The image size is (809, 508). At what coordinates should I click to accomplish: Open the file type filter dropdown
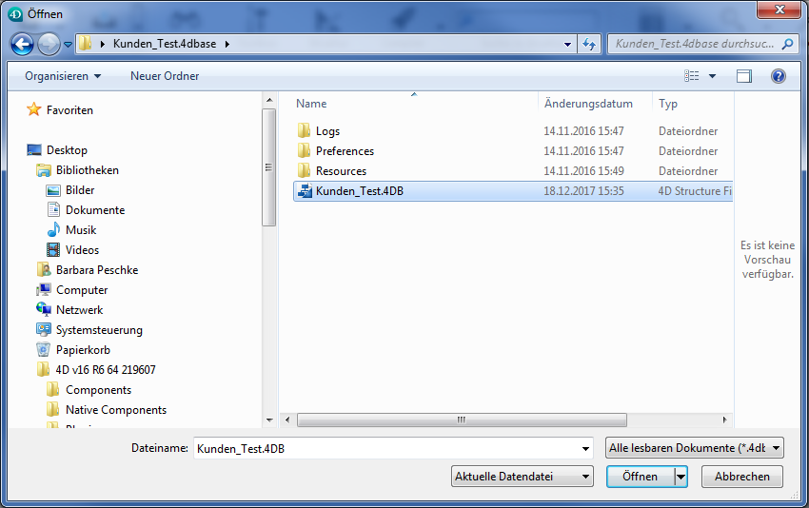point(695,448)
